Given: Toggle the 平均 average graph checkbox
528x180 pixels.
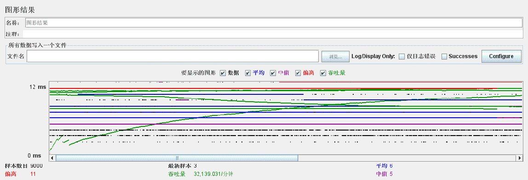Looking at the screenshot, I should 248,73.
